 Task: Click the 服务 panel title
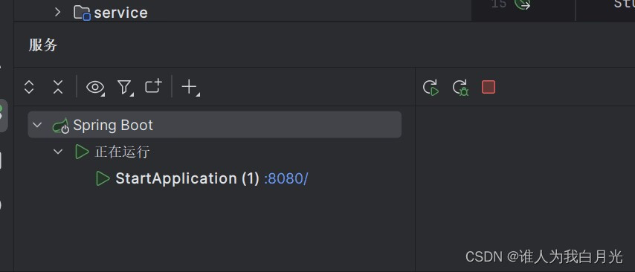[43, 45]
